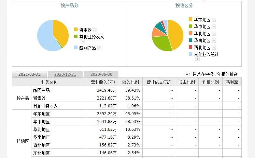
Task: Click plus icon beside 西北地区 legend
Action: (214, 48)
